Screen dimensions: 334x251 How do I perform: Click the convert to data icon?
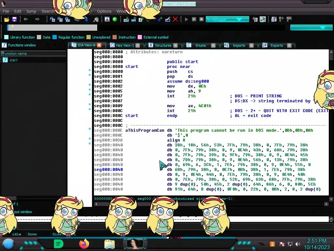[x=133, y=19]
